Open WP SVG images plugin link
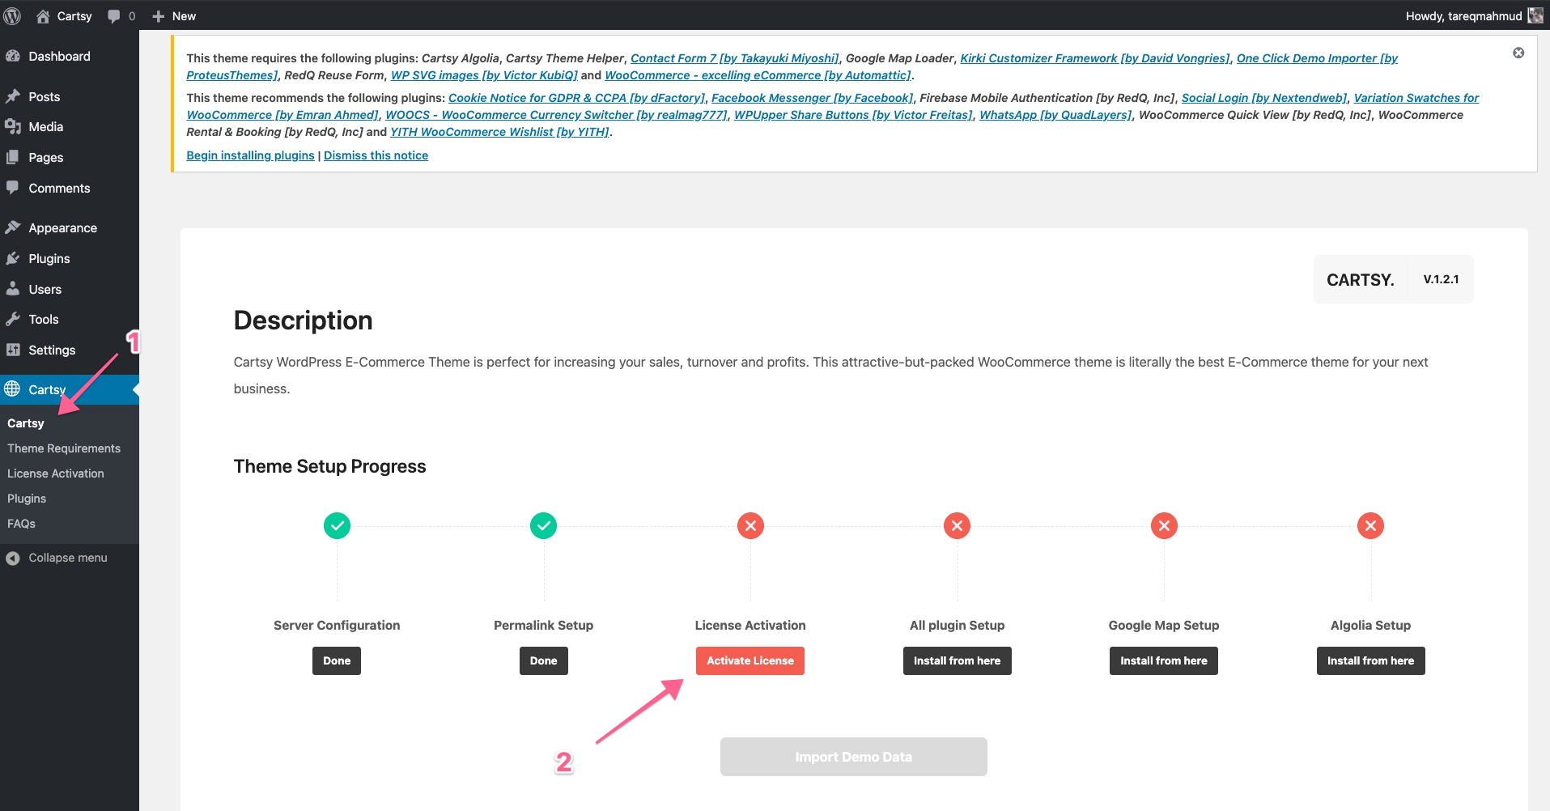The height and width of the screenshot is (811, 1550). [x=484, y=75]
